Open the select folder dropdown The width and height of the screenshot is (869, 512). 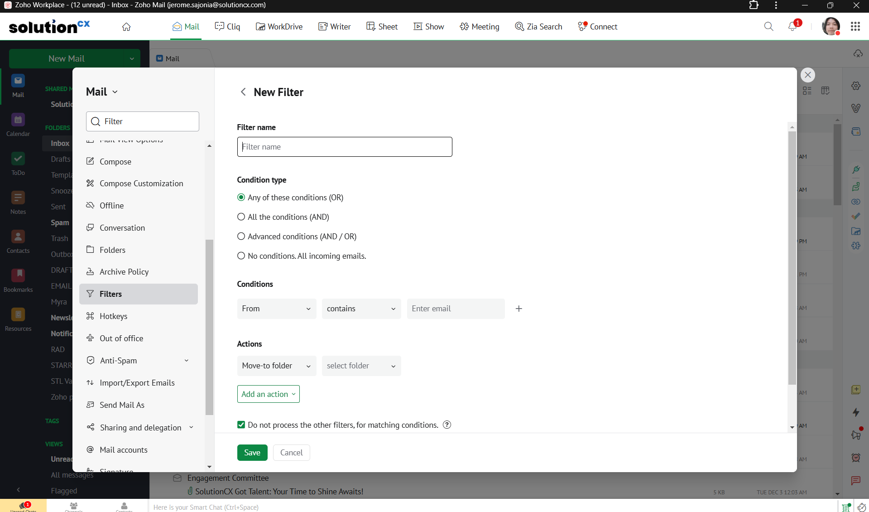[361, 366]
